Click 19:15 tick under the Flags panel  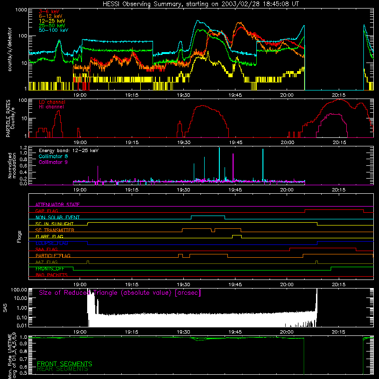[132, 285]
